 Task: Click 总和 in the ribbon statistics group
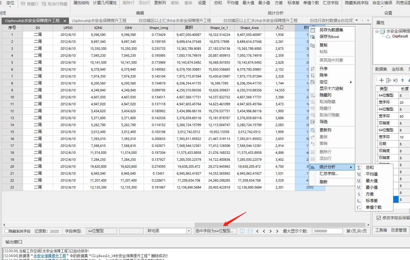218,3
